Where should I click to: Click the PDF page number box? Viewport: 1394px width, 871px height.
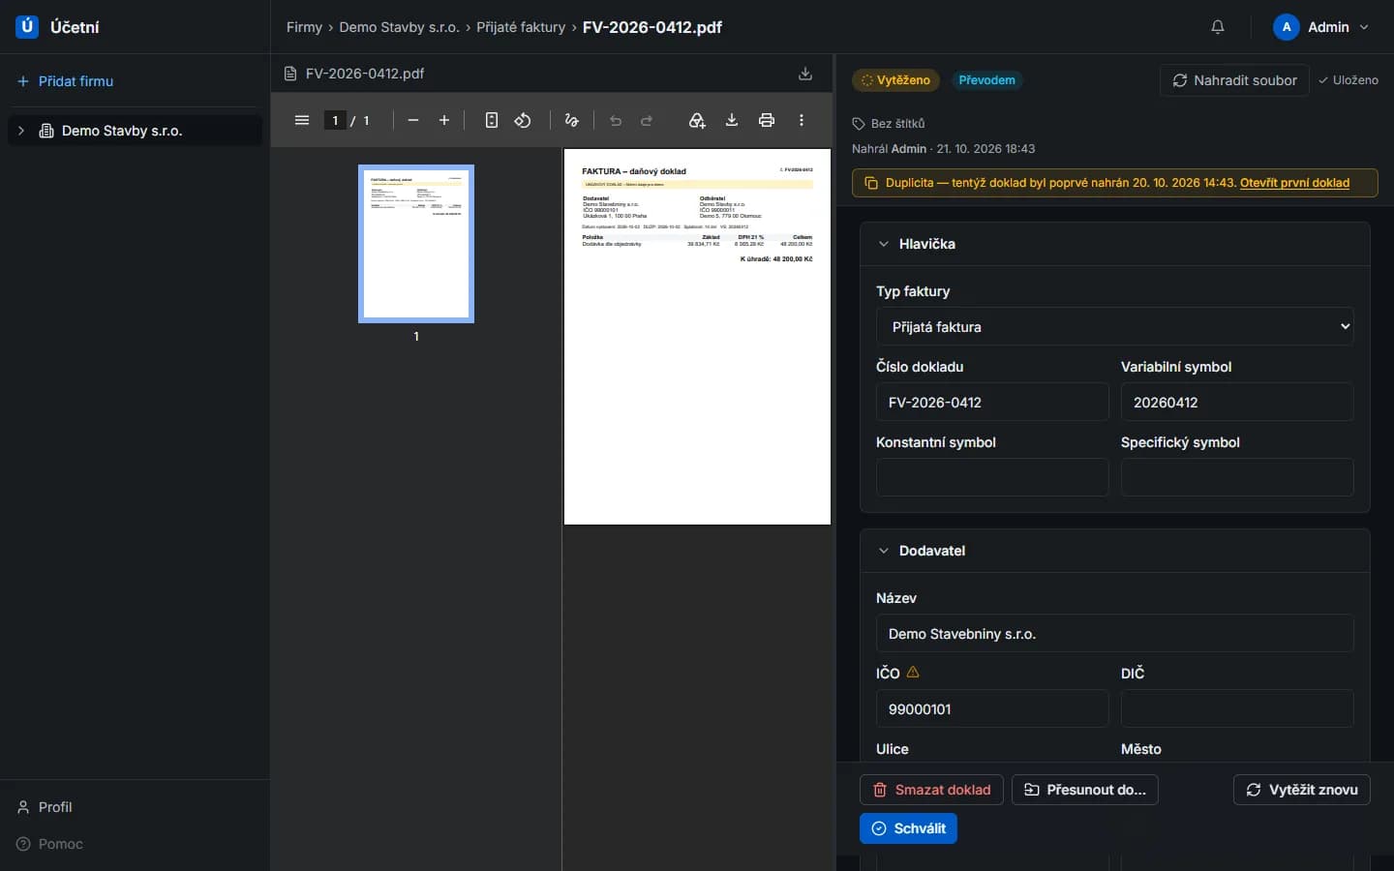(x=335, y=120)
